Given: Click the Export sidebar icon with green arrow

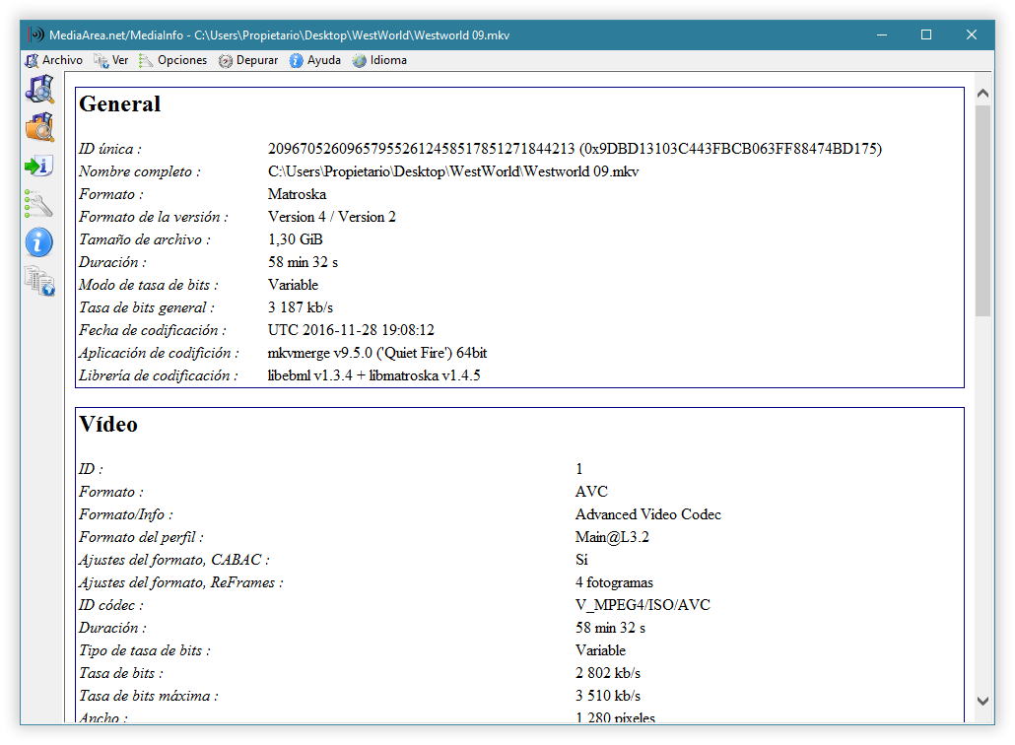Looking at the screenshot, I should (39, 166).
